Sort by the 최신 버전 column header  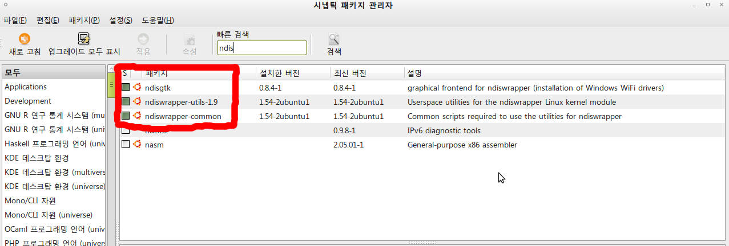click(x=367, y=73)
